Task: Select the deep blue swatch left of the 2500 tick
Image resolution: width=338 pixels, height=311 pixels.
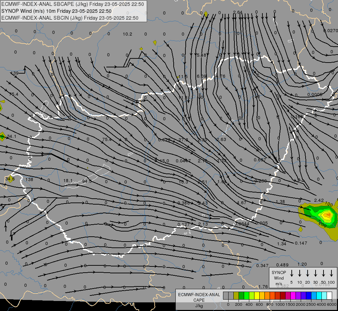Action: (x=308, y=296)
